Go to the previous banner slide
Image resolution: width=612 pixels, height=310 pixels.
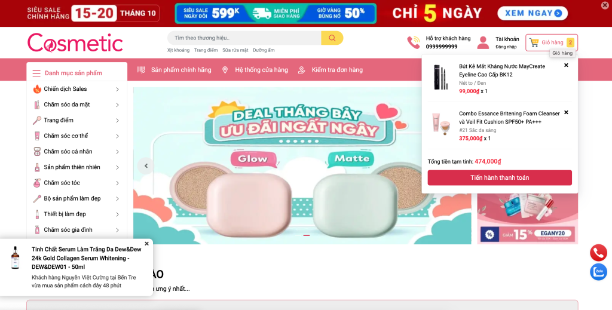[x=146, y=165]
